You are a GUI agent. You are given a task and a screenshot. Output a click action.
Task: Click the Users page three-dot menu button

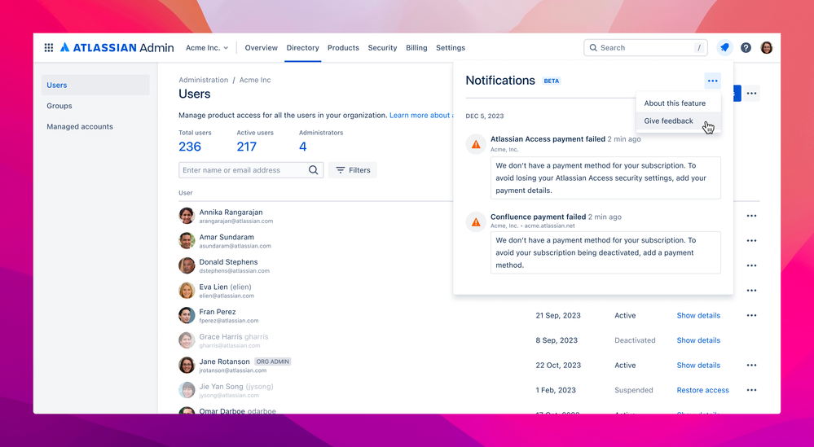tap(751, 94)
